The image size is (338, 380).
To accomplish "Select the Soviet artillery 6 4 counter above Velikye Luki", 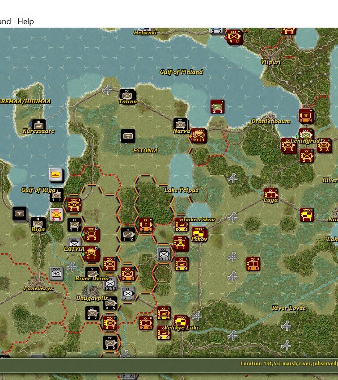I will [164, 313].
